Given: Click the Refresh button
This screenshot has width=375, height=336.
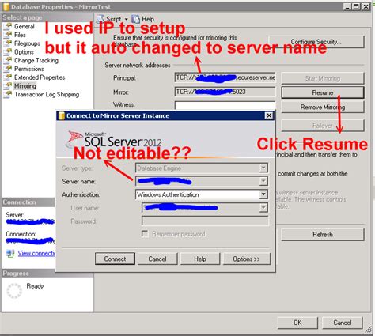Looking at the screenshot, I should pyautogui.click(x=323, y=234).
